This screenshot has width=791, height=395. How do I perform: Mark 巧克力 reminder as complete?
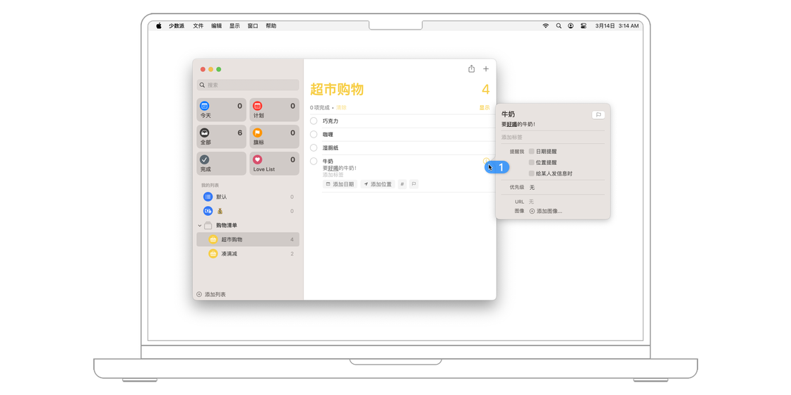pyautogui.click(x=314, y=121)
